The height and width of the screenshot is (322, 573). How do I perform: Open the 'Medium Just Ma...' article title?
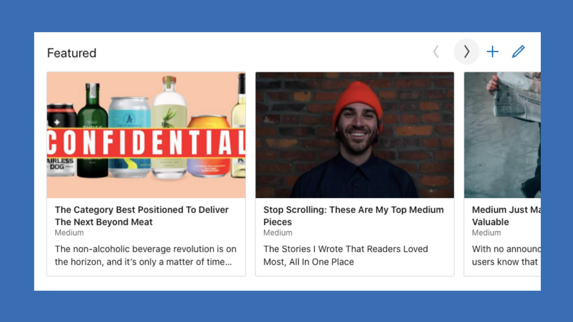coord(506,216)
